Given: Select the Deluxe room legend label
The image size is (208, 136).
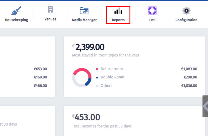Looking at the screenshot, I should point(112,69).
